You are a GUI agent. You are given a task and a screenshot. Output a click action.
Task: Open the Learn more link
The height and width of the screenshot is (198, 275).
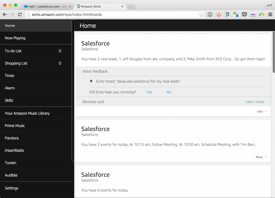tap(255, 102)
